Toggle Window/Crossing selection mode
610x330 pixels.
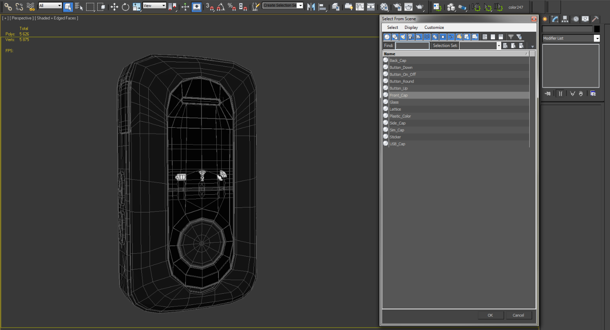[101, 7]
